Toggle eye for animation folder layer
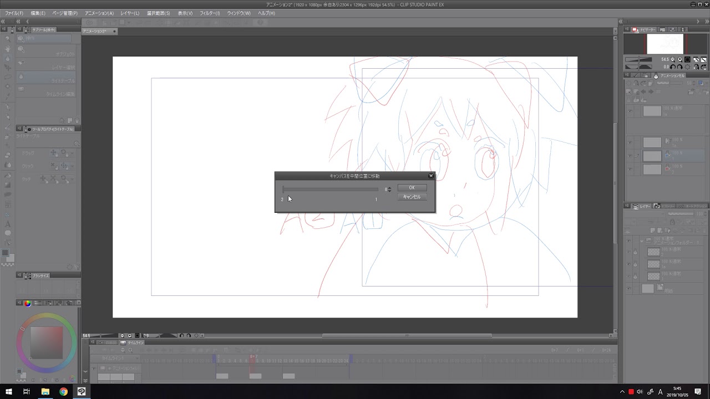Image resolution: width=710 pixels, height=399 pixels. pos(629,241)
